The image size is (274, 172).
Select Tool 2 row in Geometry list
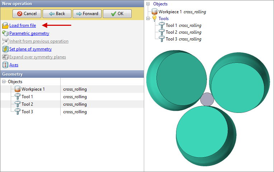click(27, 104)
